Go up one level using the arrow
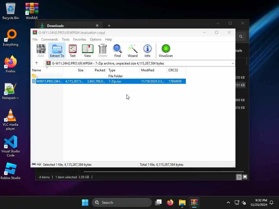The image size is (279, 209). click(x=37, y=63)
